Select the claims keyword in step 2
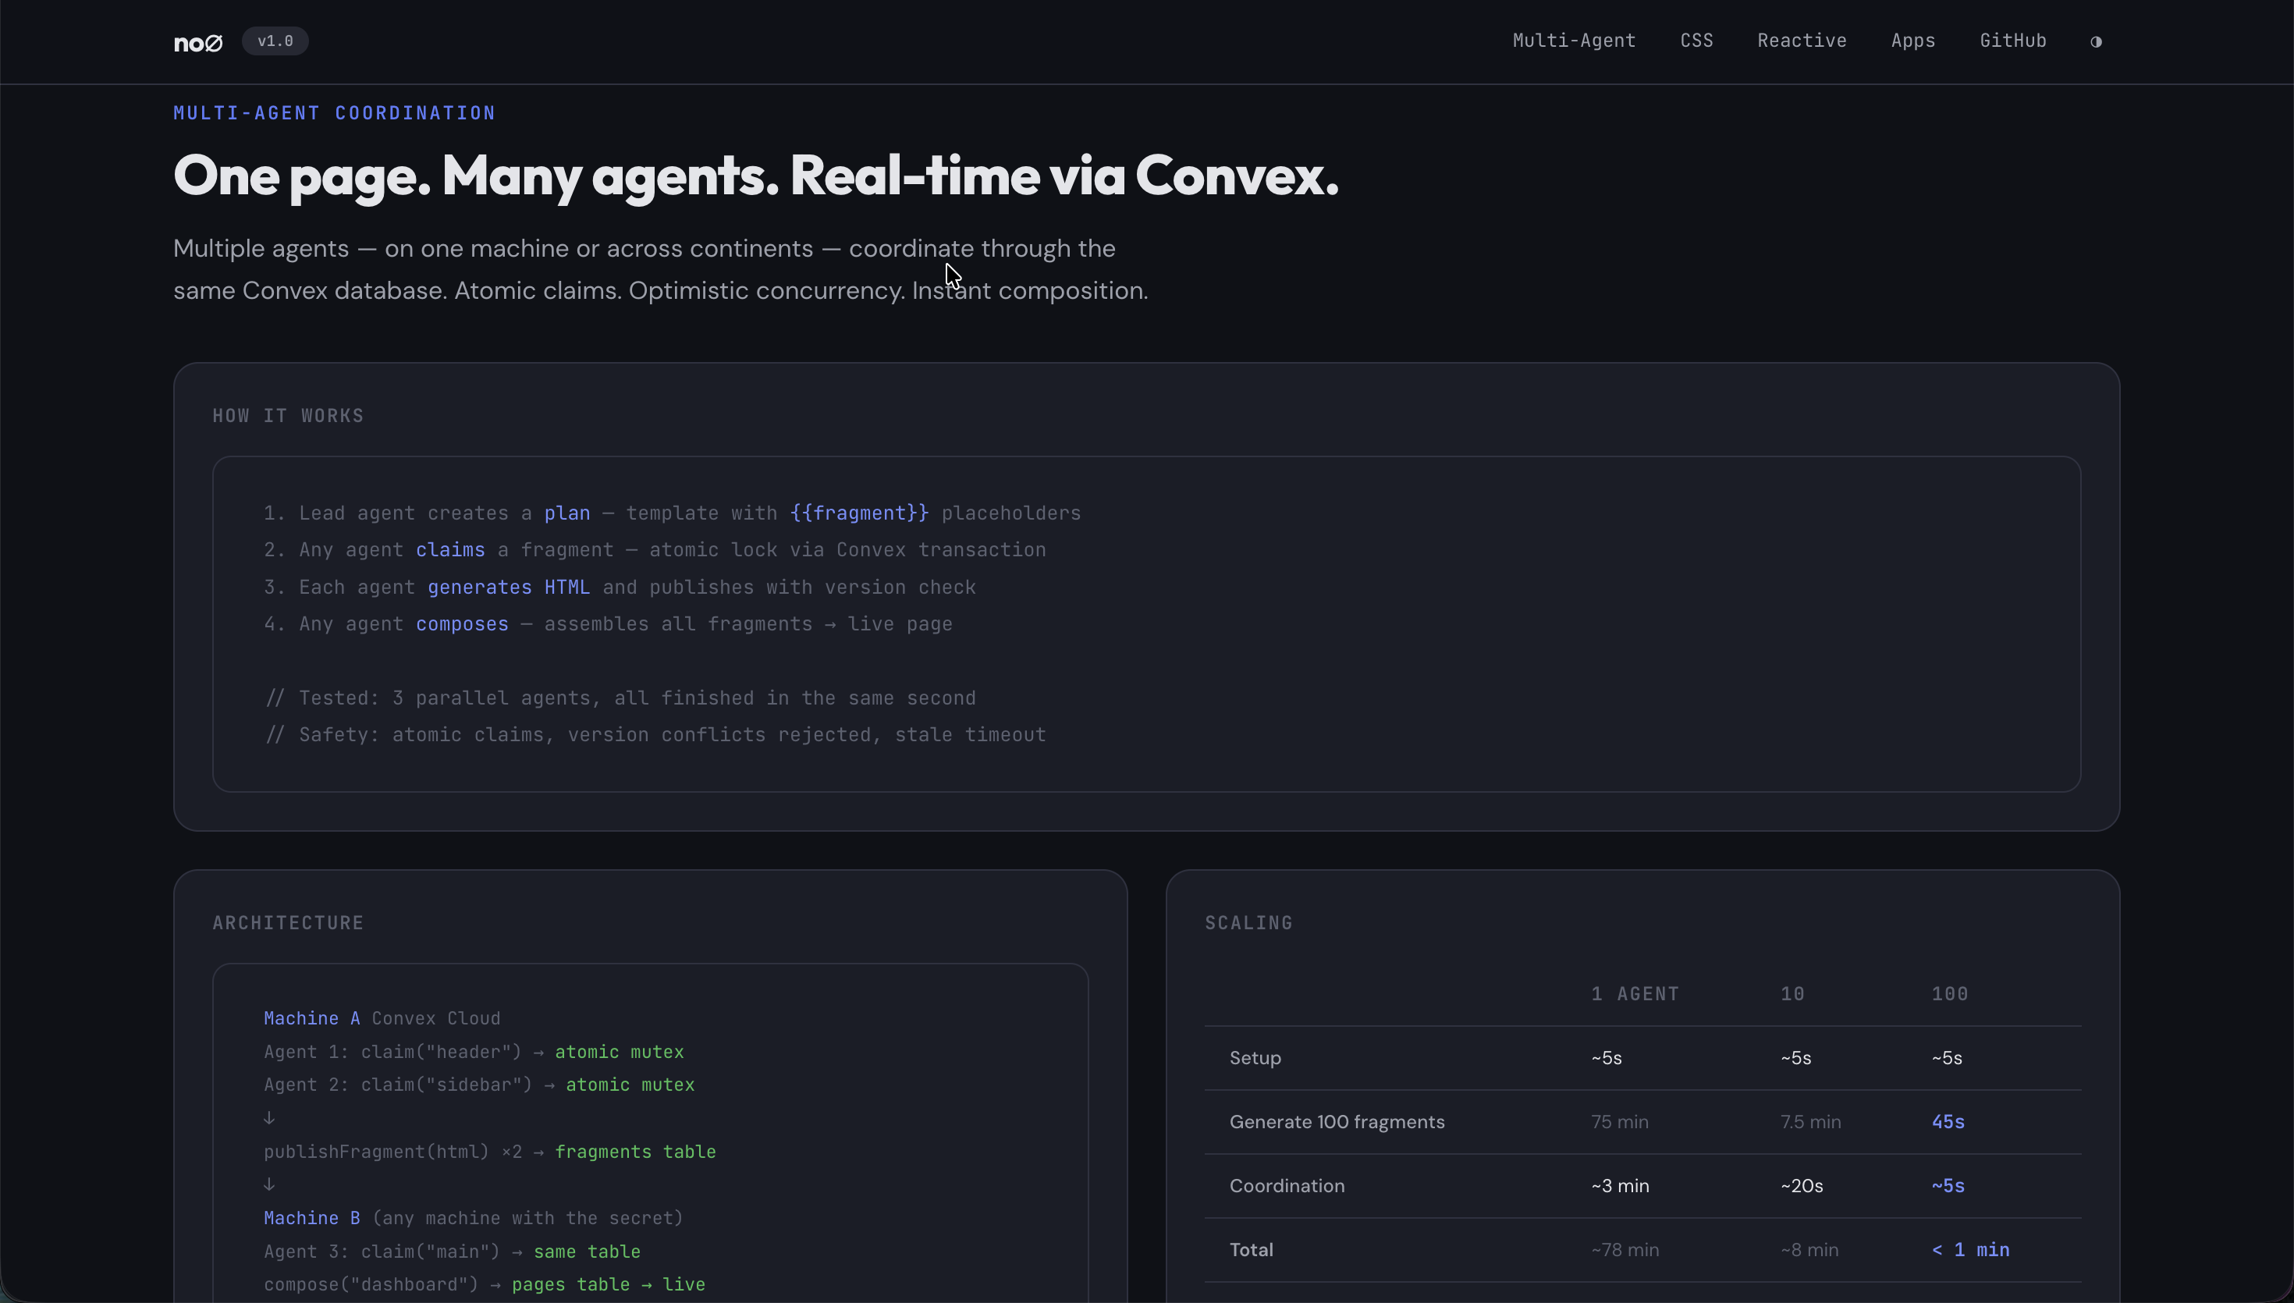2294x1303 pixels. point(449,549)
